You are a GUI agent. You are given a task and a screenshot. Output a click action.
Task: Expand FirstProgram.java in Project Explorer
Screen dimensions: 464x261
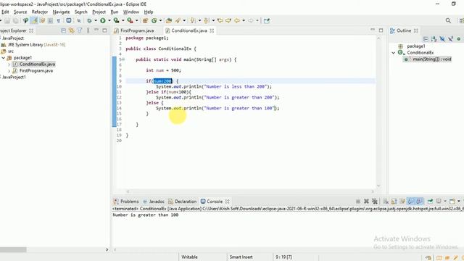click(x=9, y=71)
